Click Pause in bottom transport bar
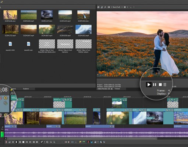Viewport: 188px width, 147px height. (20, 142)
